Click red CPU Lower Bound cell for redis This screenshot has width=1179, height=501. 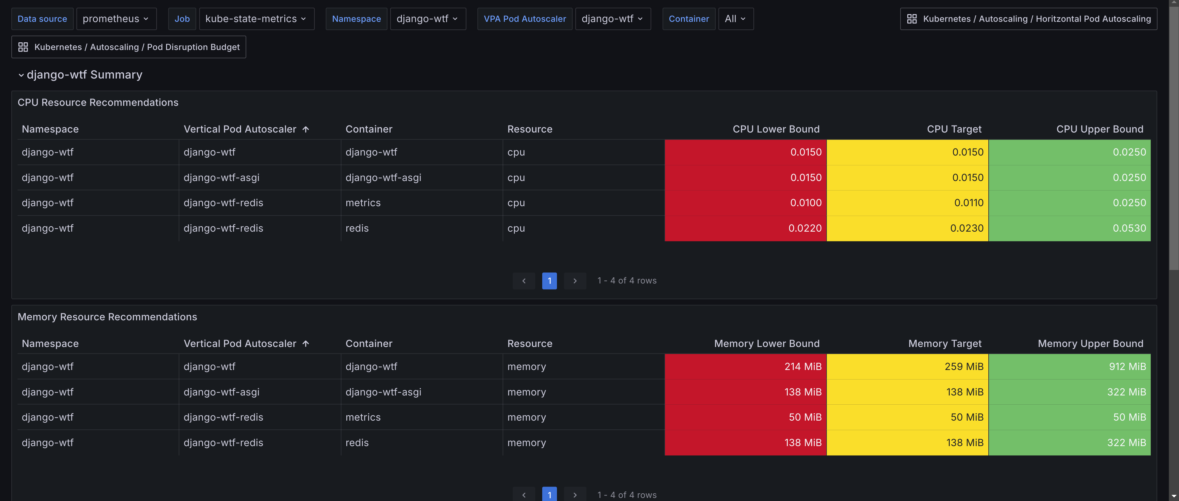point(745,228)
